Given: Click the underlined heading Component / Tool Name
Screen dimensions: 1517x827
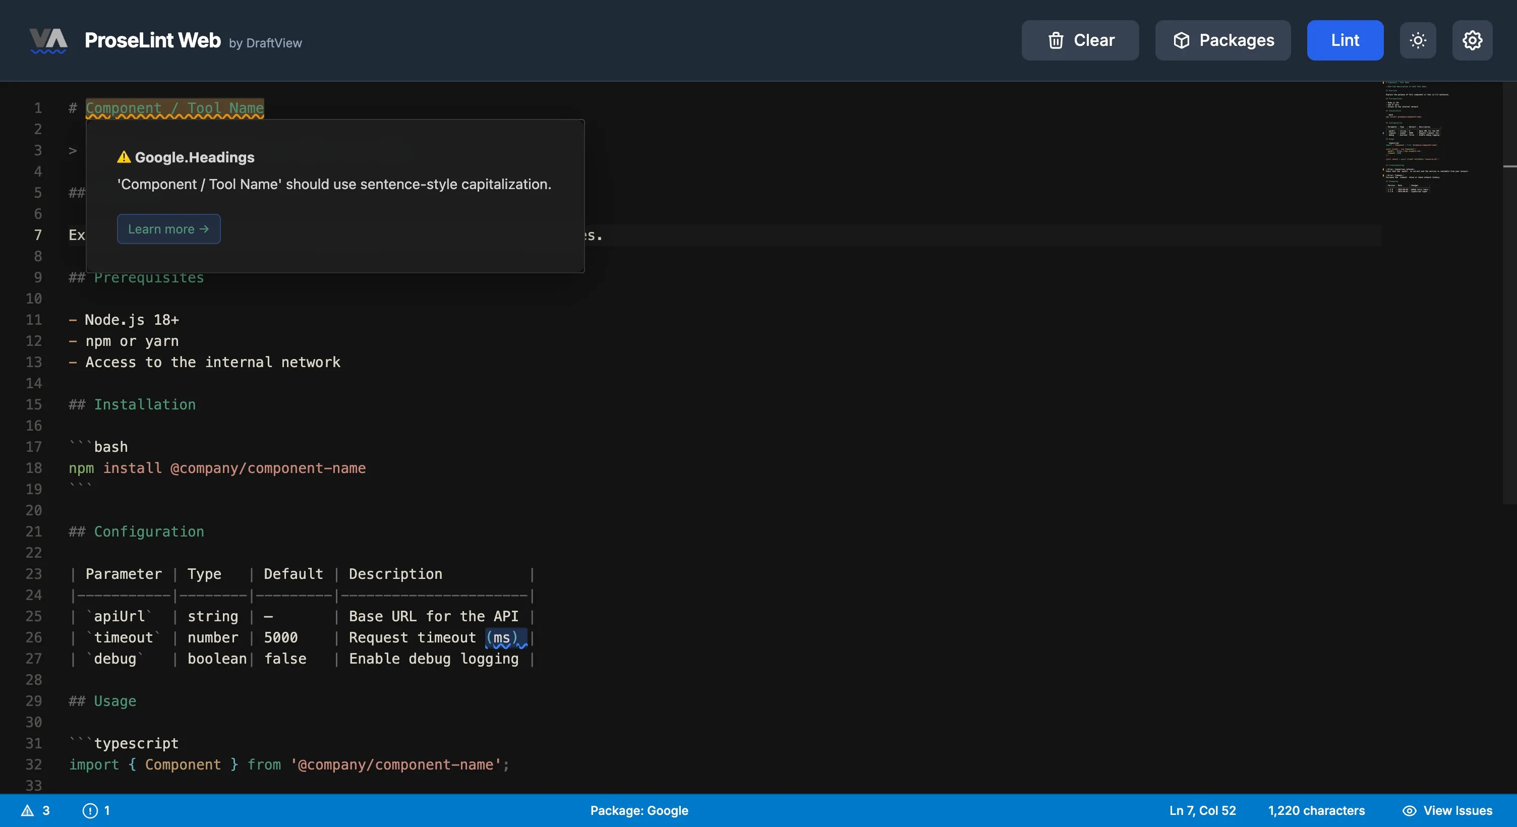Looking at the screenshot, I should click(x=175, y=108).
